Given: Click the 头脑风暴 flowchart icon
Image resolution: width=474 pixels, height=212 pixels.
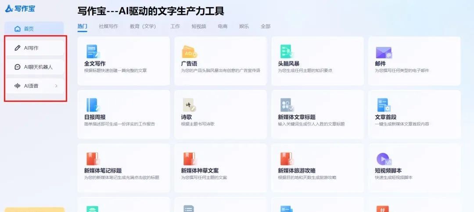Looking at the screenshot, I should pyautogui.click(x=286, y=51).
